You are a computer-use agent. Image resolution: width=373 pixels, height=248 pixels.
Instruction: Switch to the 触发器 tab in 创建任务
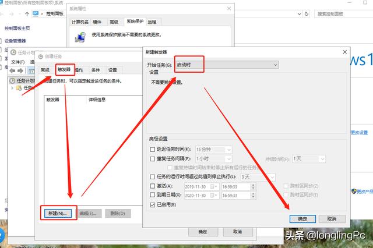(64, 70)
